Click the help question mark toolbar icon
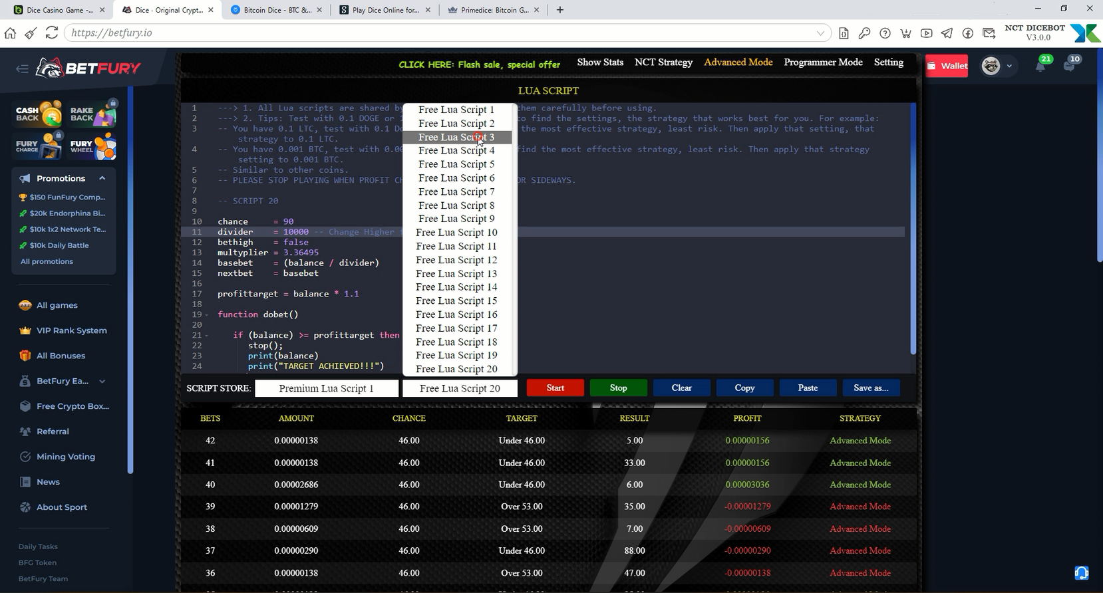 point(885,33)
